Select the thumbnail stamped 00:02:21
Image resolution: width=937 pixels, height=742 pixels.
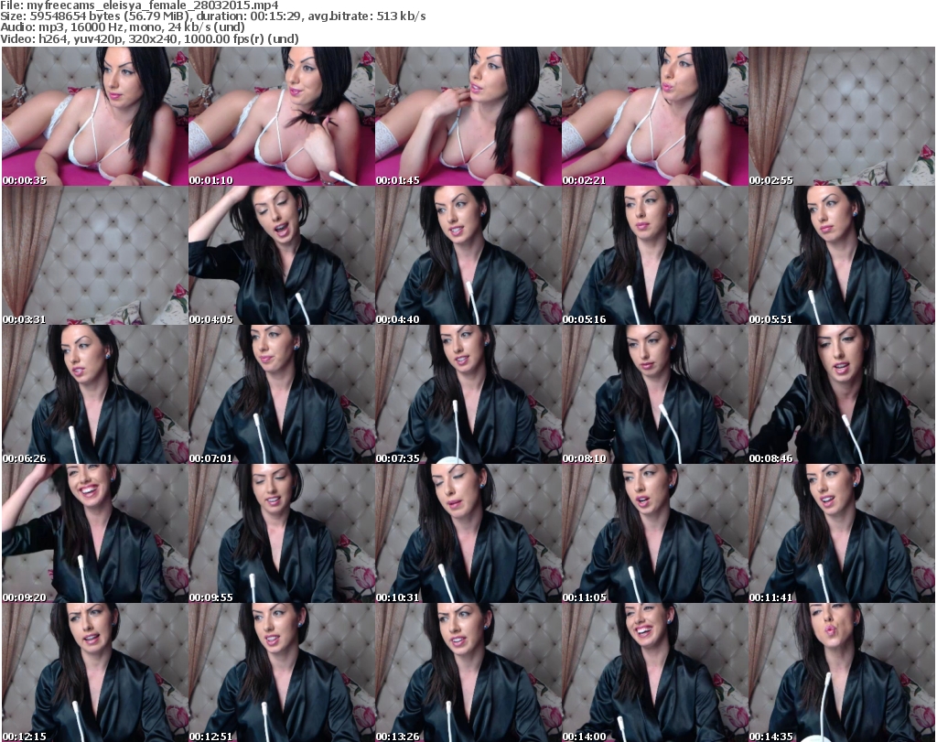coord(655,116)
